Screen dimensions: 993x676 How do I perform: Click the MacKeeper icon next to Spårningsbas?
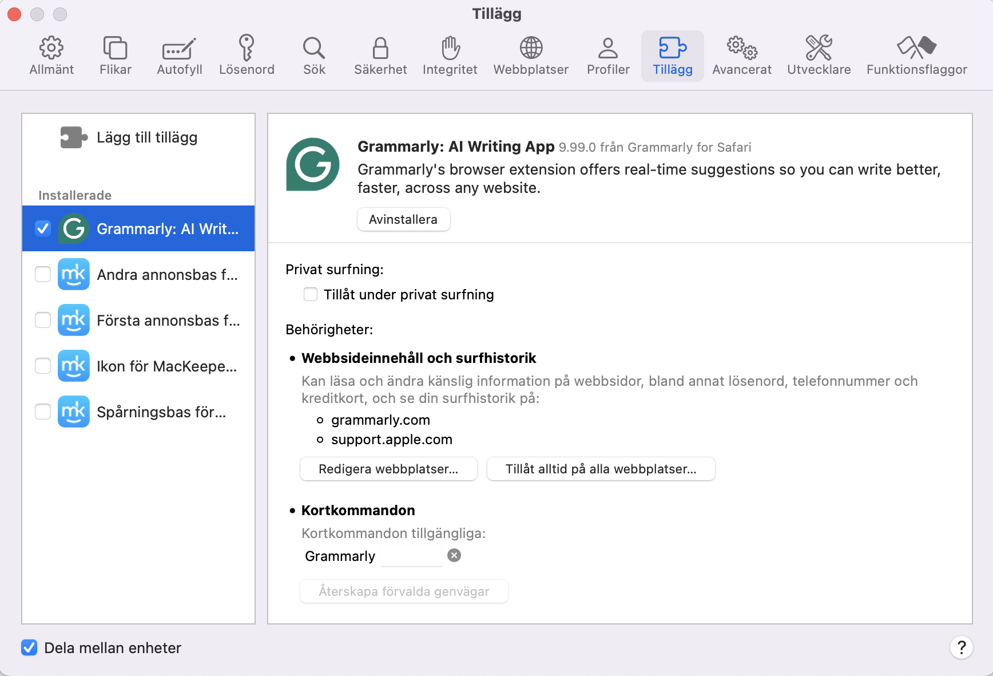tap(74, 412)
